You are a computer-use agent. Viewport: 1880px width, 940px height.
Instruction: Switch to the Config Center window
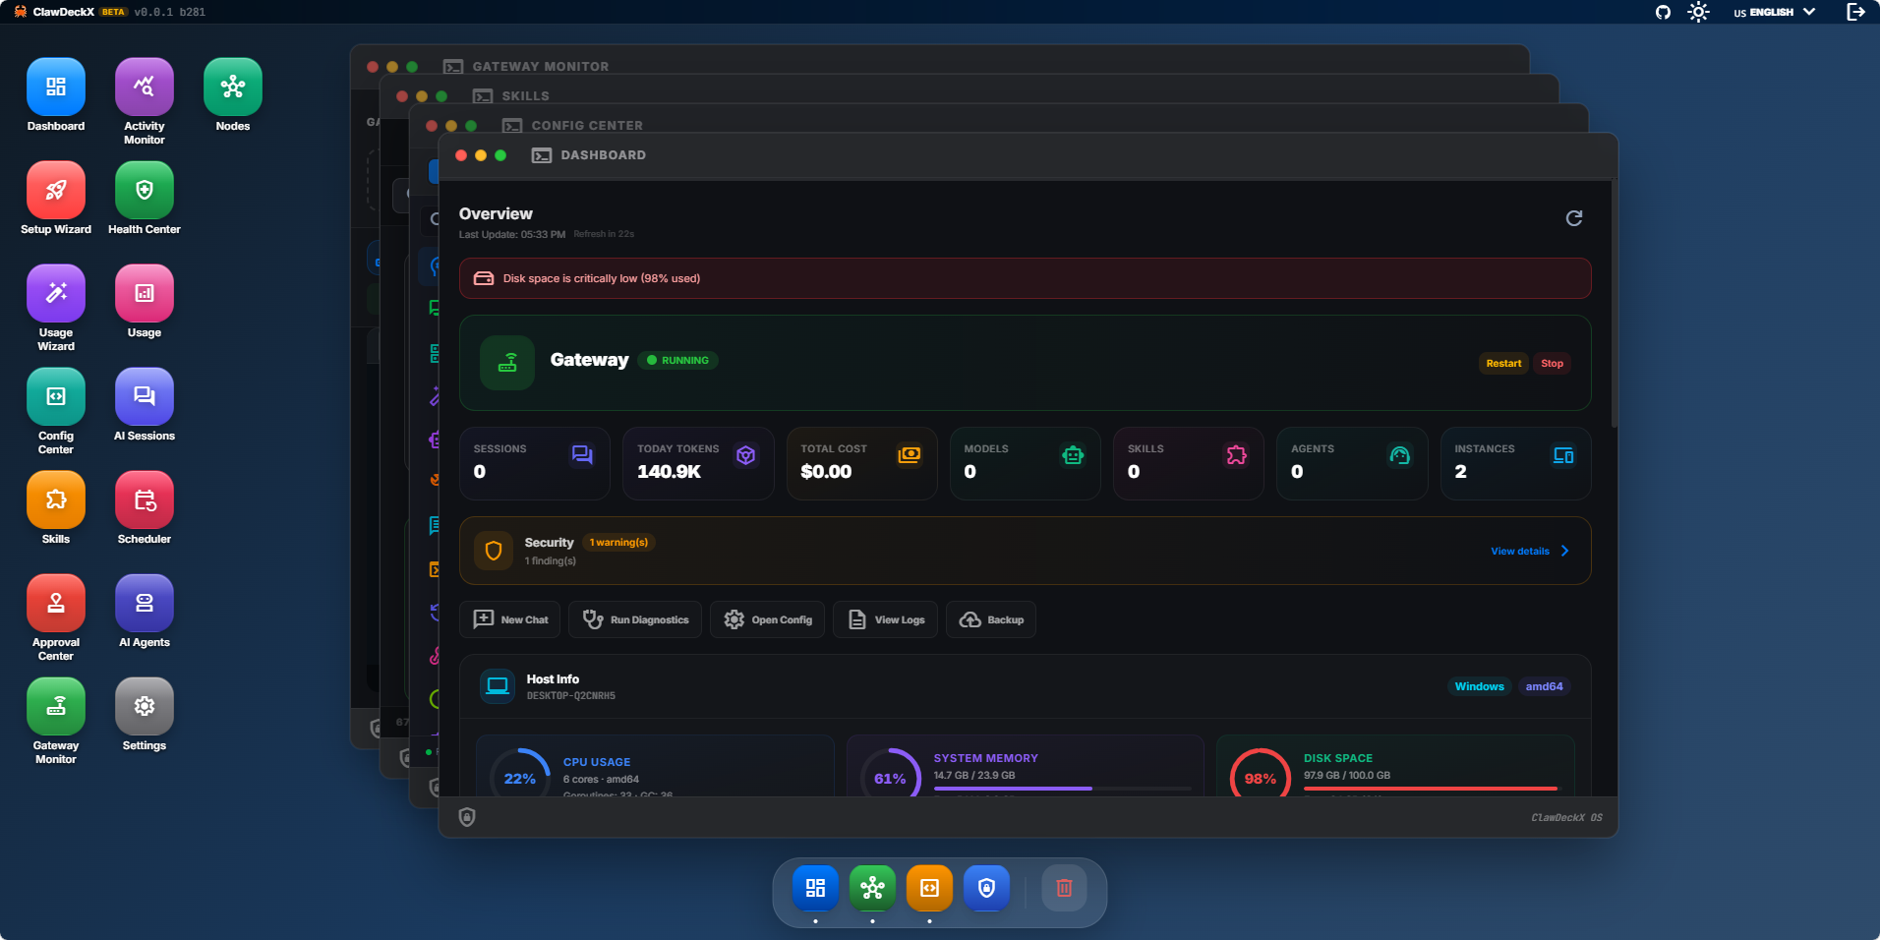click(586, 125)
